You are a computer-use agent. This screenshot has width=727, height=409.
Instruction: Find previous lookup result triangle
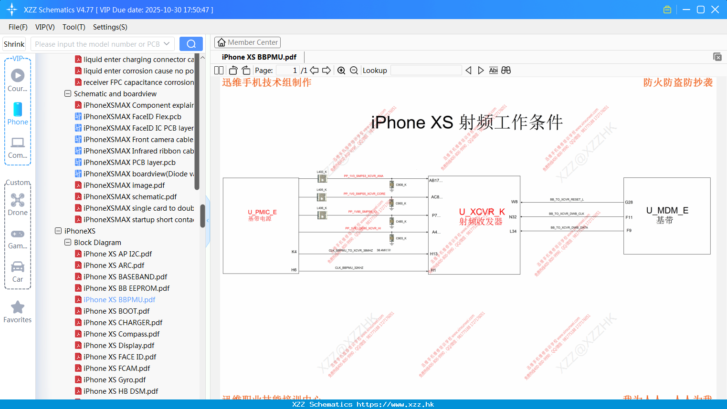coord(468,70)
